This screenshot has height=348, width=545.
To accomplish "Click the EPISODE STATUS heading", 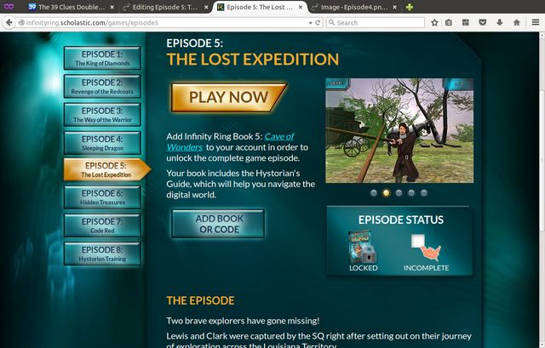I will click(401, 220).
